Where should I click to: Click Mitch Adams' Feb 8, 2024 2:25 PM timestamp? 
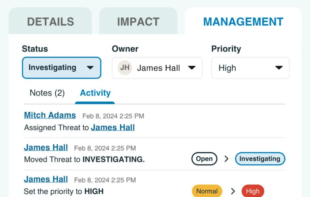pyautogui.click(x=113, y=116)
